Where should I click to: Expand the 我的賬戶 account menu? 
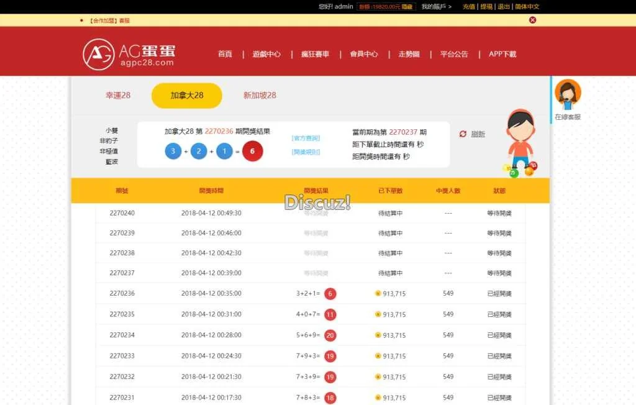[436, 7]
